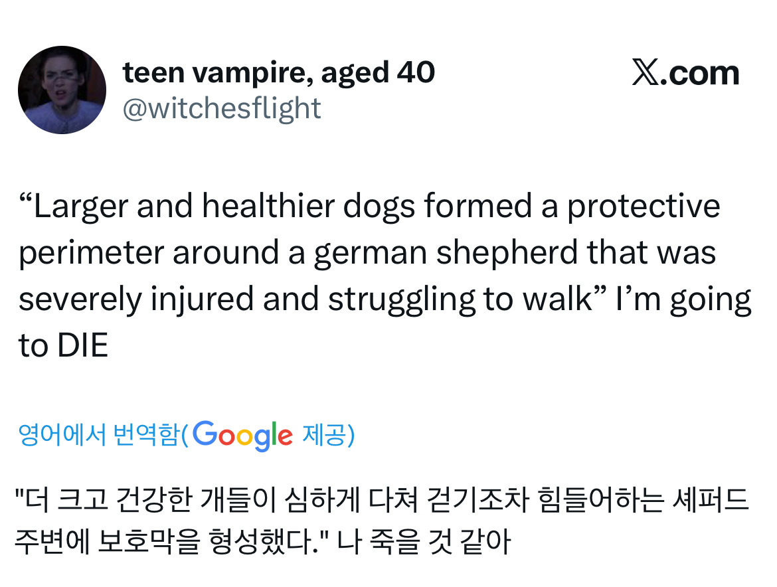Click the "제공)" text after Google logo
This screenshot has height=587, width=777.
point(328,436)
